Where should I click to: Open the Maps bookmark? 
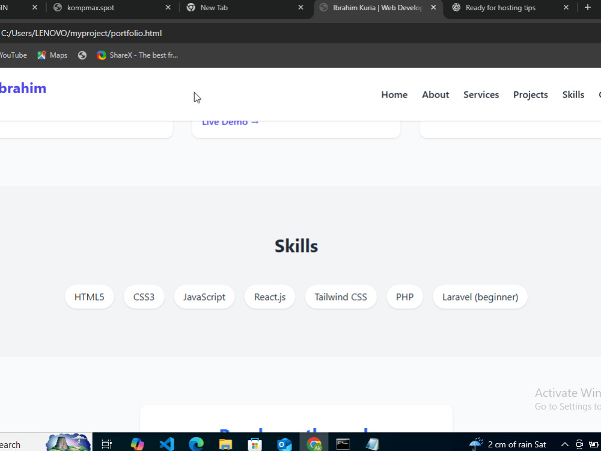pos(52,55)
